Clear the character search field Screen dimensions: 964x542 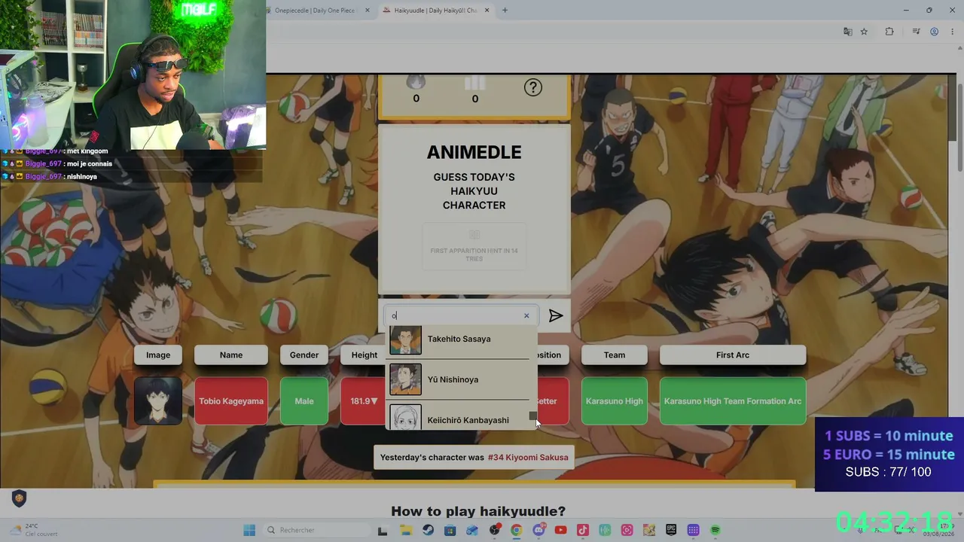[x=526, y=315]
